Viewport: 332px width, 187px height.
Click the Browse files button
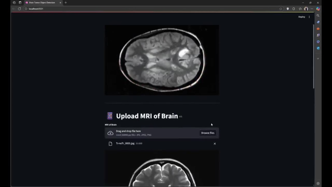tap(207, 133)
